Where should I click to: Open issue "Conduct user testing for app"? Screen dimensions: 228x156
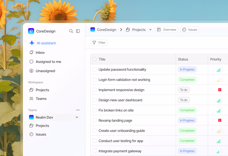(x=121, y=141)
